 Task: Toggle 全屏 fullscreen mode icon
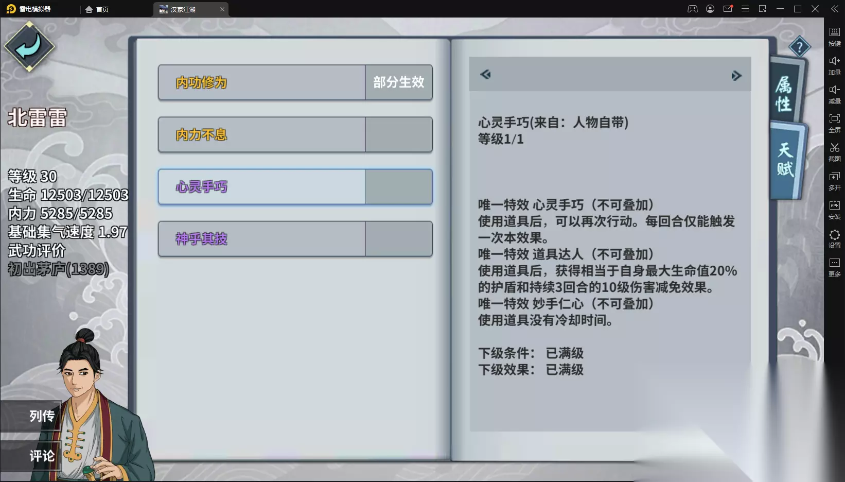coord(834,123)
